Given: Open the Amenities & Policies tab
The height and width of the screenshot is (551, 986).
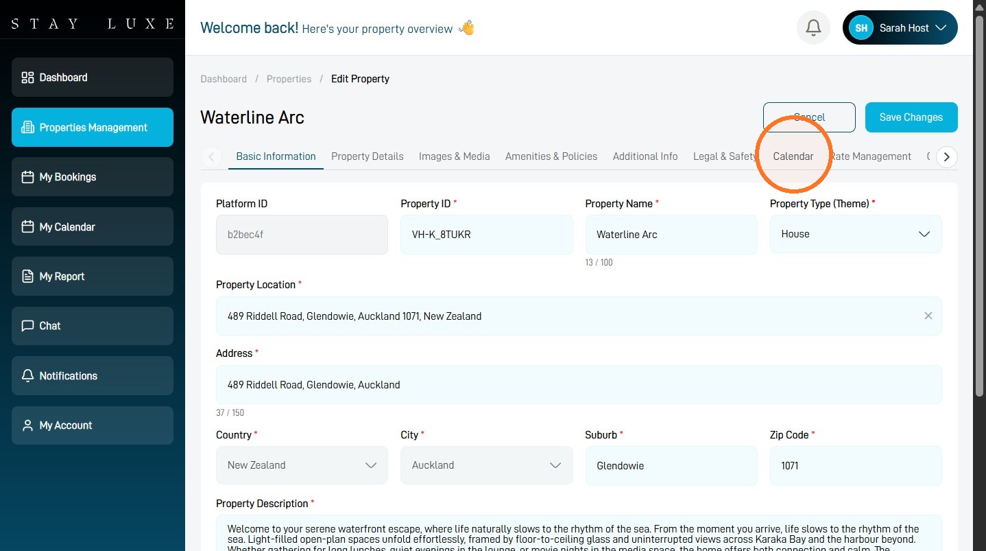Looking at the screenshot, I should coord(551,156).
